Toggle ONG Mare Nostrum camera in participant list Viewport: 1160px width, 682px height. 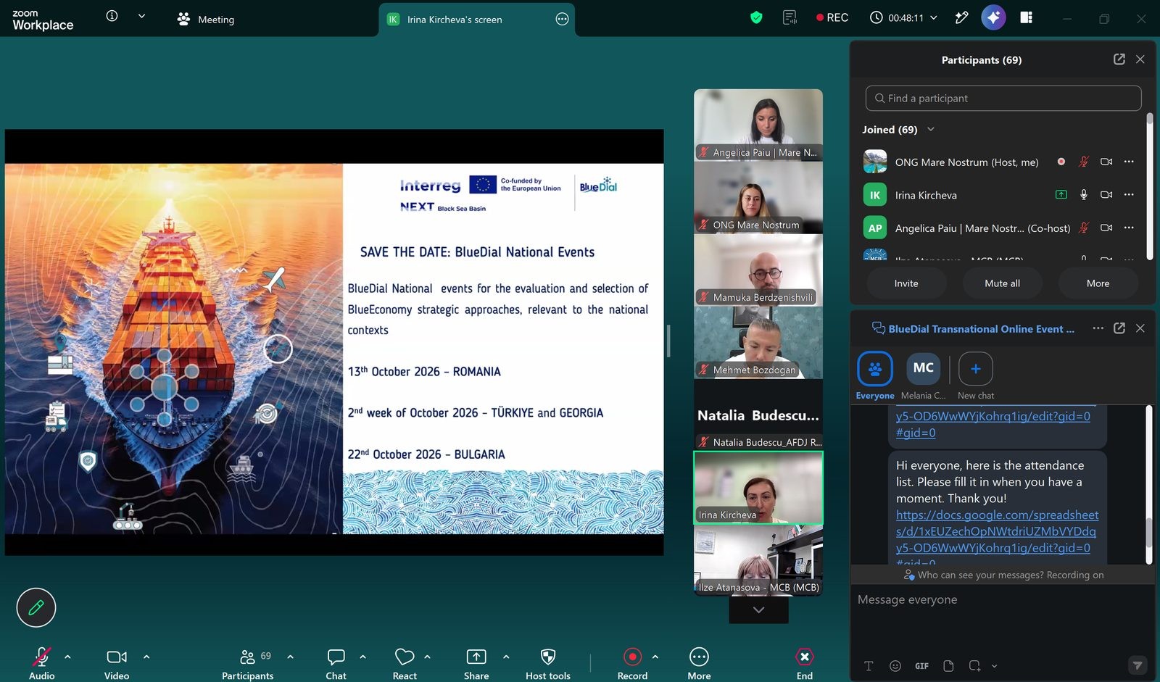1106,162
